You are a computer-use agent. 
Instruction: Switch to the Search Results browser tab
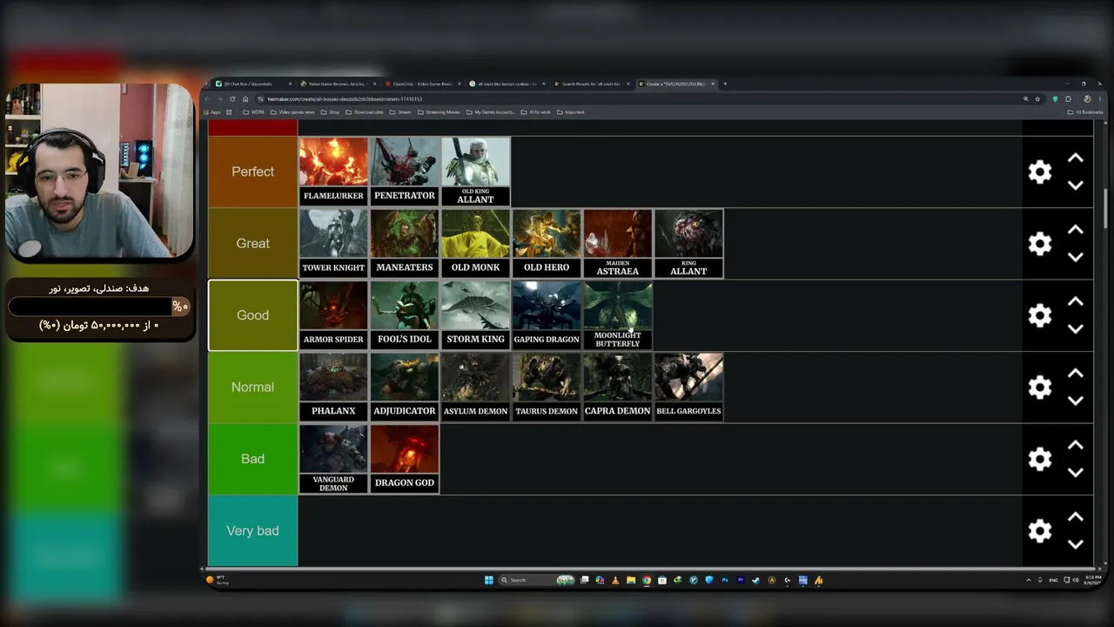tap(591, 84)
